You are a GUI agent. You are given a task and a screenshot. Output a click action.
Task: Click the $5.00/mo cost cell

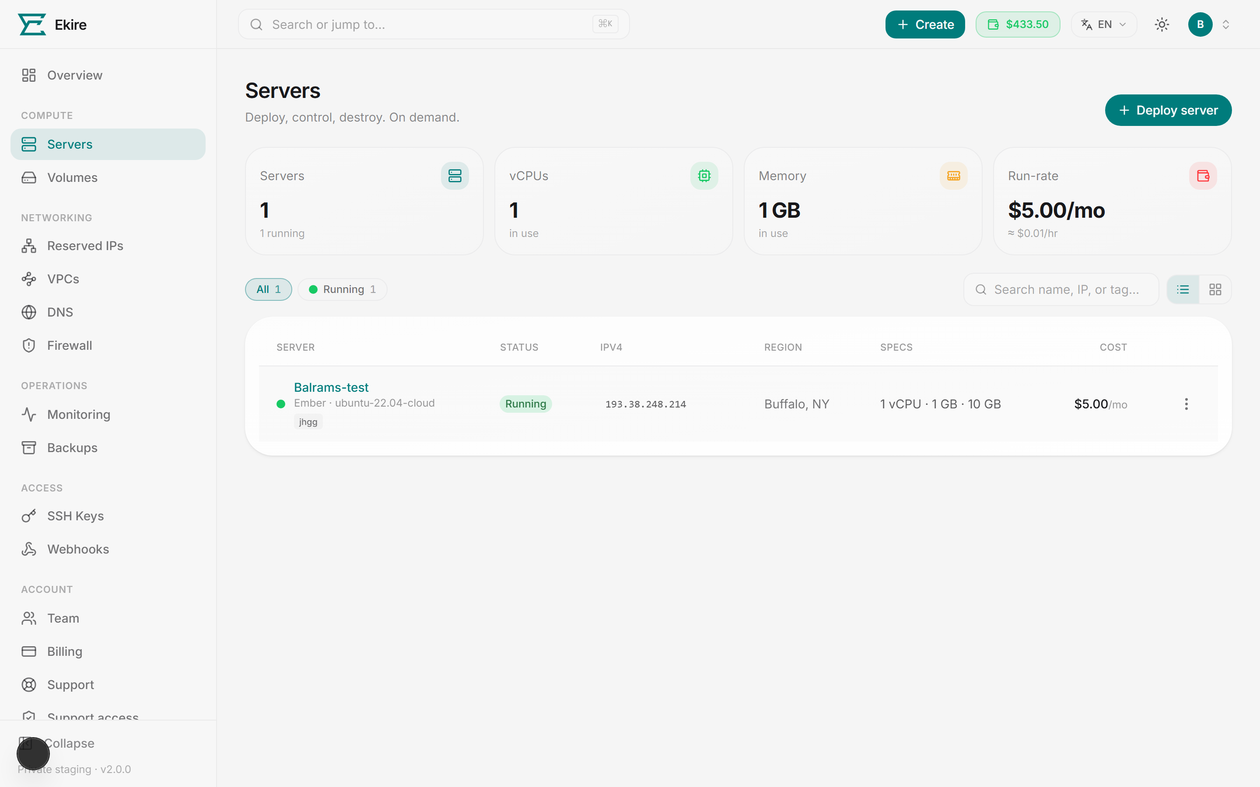coord(1101,404)
